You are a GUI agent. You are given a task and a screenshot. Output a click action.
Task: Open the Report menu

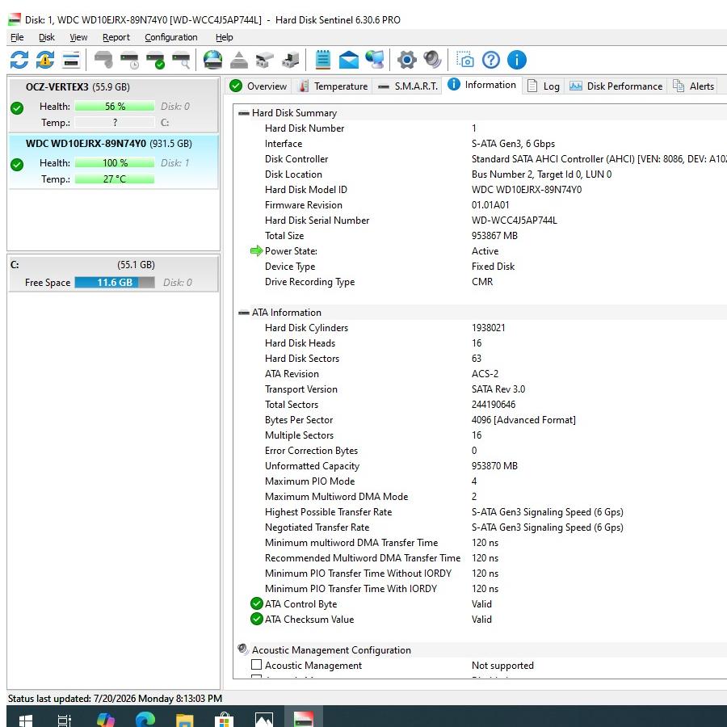116,37
